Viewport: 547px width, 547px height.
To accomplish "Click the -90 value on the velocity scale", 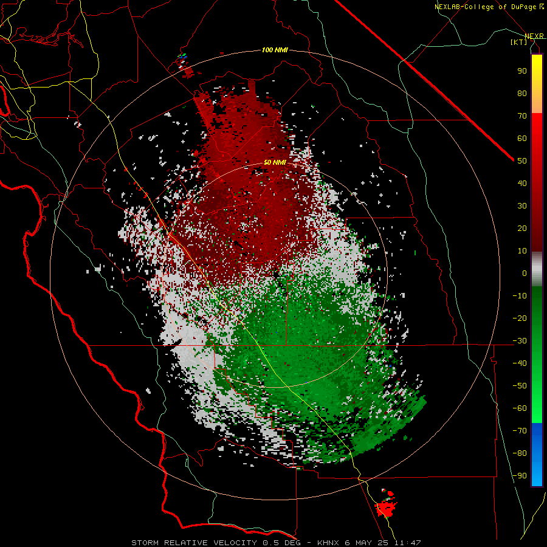I will point(520,476).
